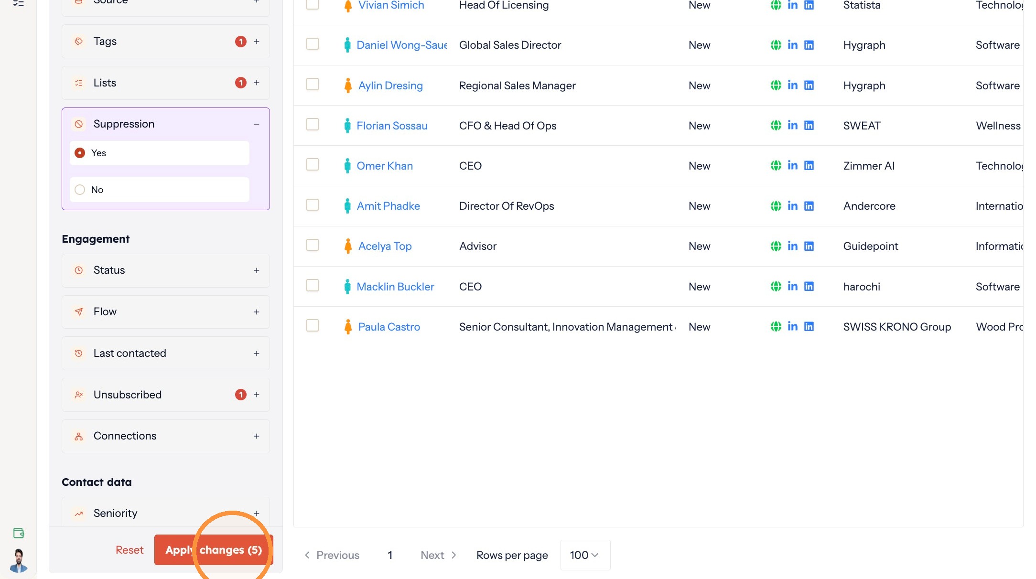Go to the Previous page

tap(332, 555)
